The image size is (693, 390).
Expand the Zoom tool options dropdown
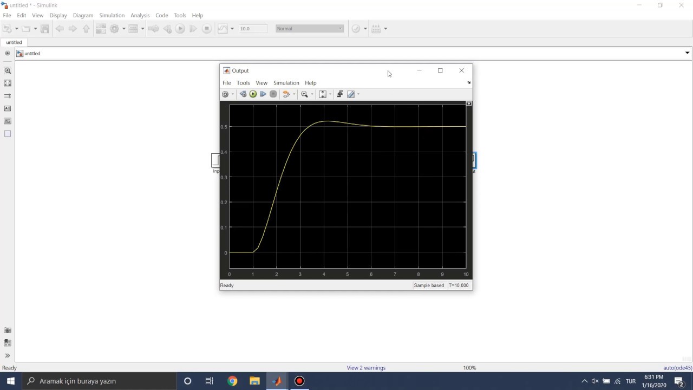312,94
